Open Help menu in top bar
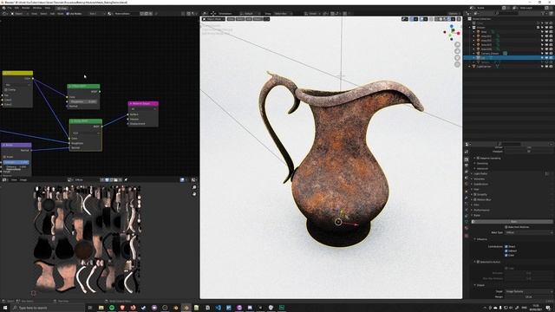Viewport: 555px width, 312px height. [x=48, y=8]
